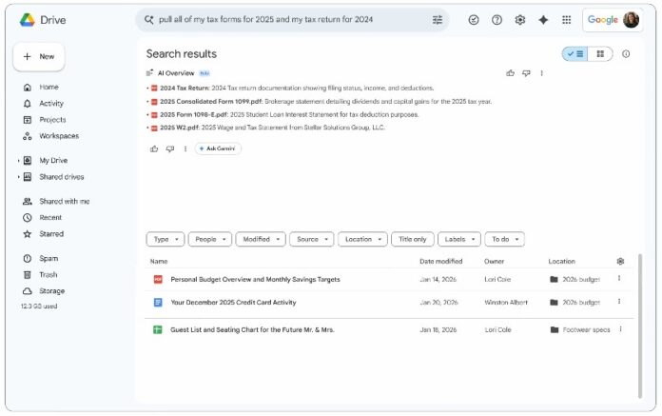Click the Google Drive logo
The width and height of the screenshot is (662, 416).
click(28, 20)
